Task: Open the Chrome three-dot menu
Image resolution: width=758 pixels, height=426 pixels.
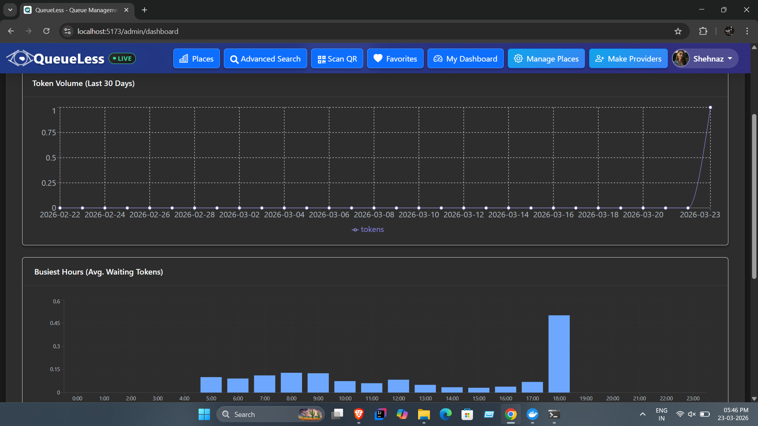Action: [x=747, y=31]
